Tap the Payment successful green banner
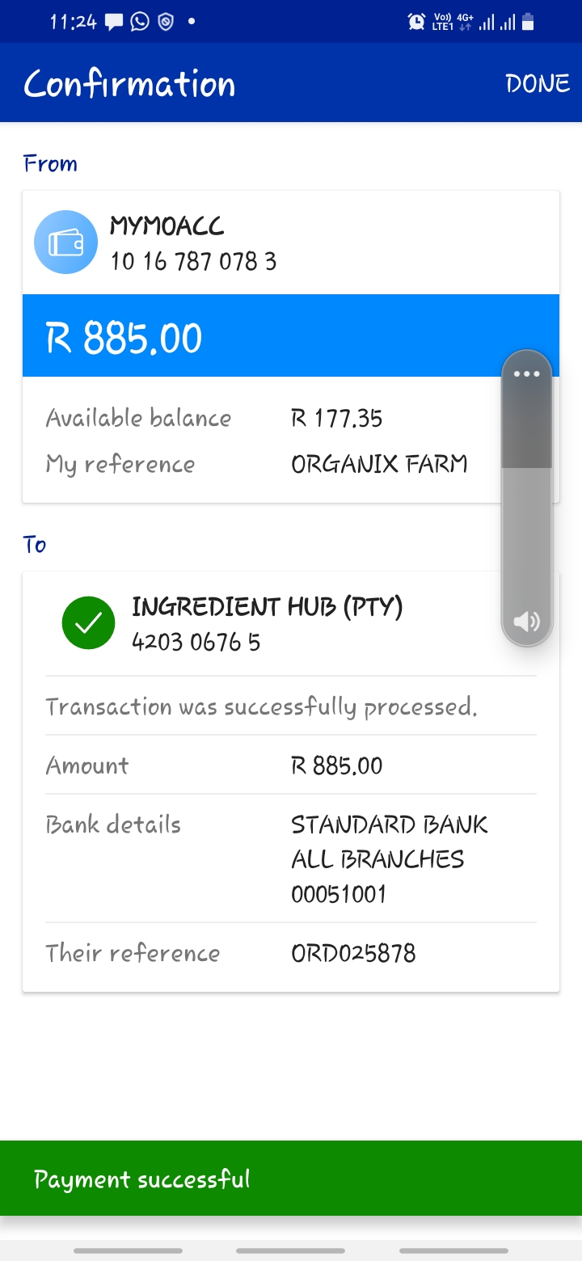The image size is (582, 1261). pos(291,1179)
